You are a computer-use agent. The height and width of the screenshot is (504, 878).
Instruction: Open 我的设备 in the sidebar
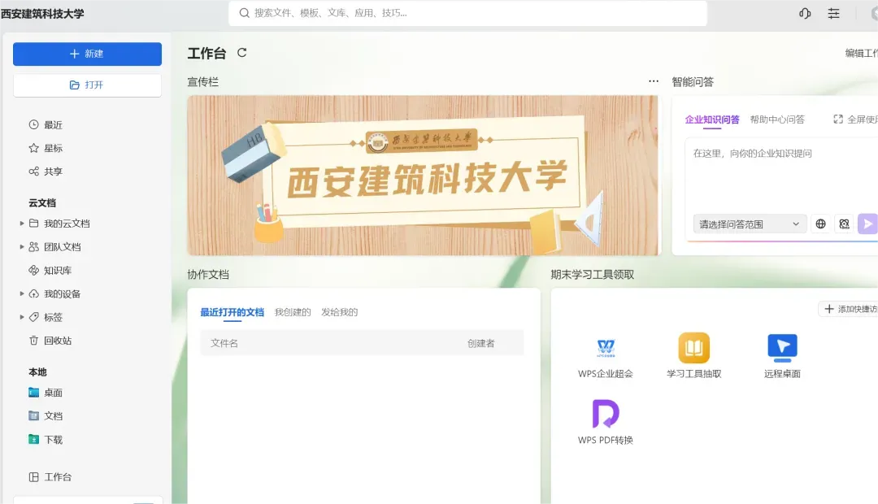click(62, 294)
